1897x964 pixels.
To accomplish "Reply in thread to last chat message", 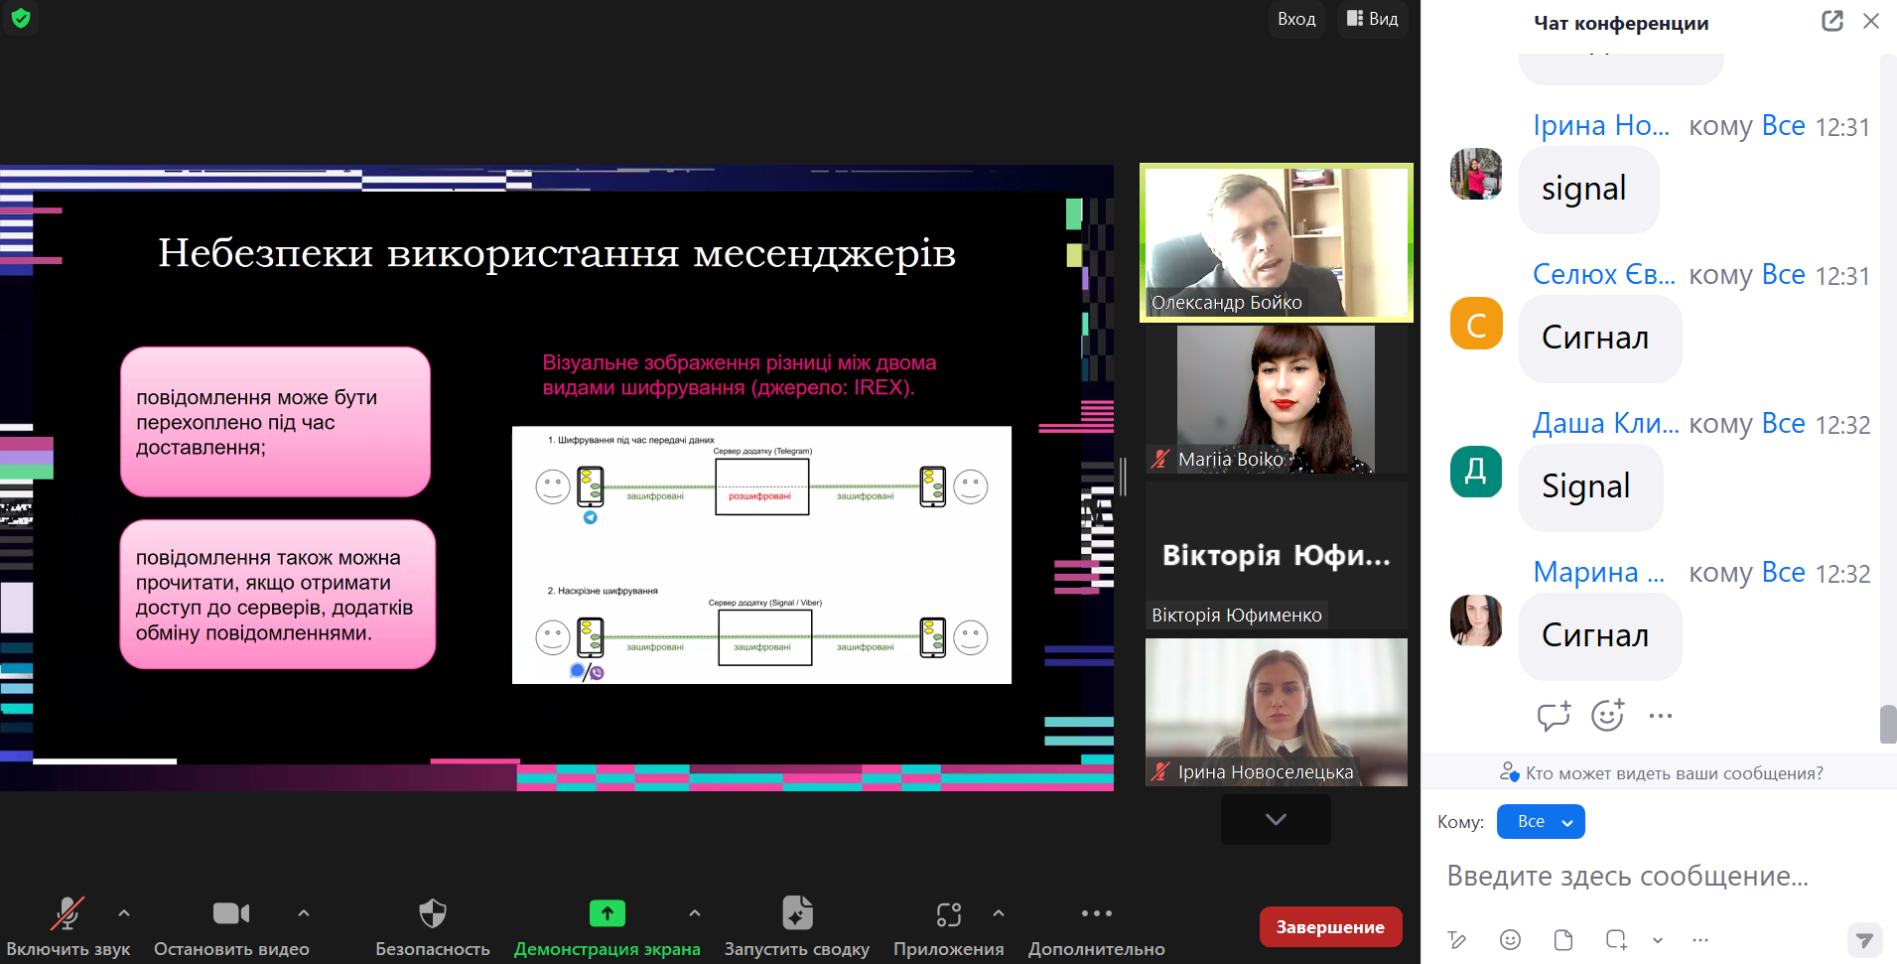I will pos(1554,715).
